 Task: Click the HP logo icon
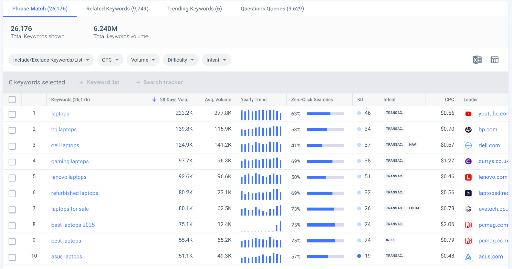coord(468,130)
